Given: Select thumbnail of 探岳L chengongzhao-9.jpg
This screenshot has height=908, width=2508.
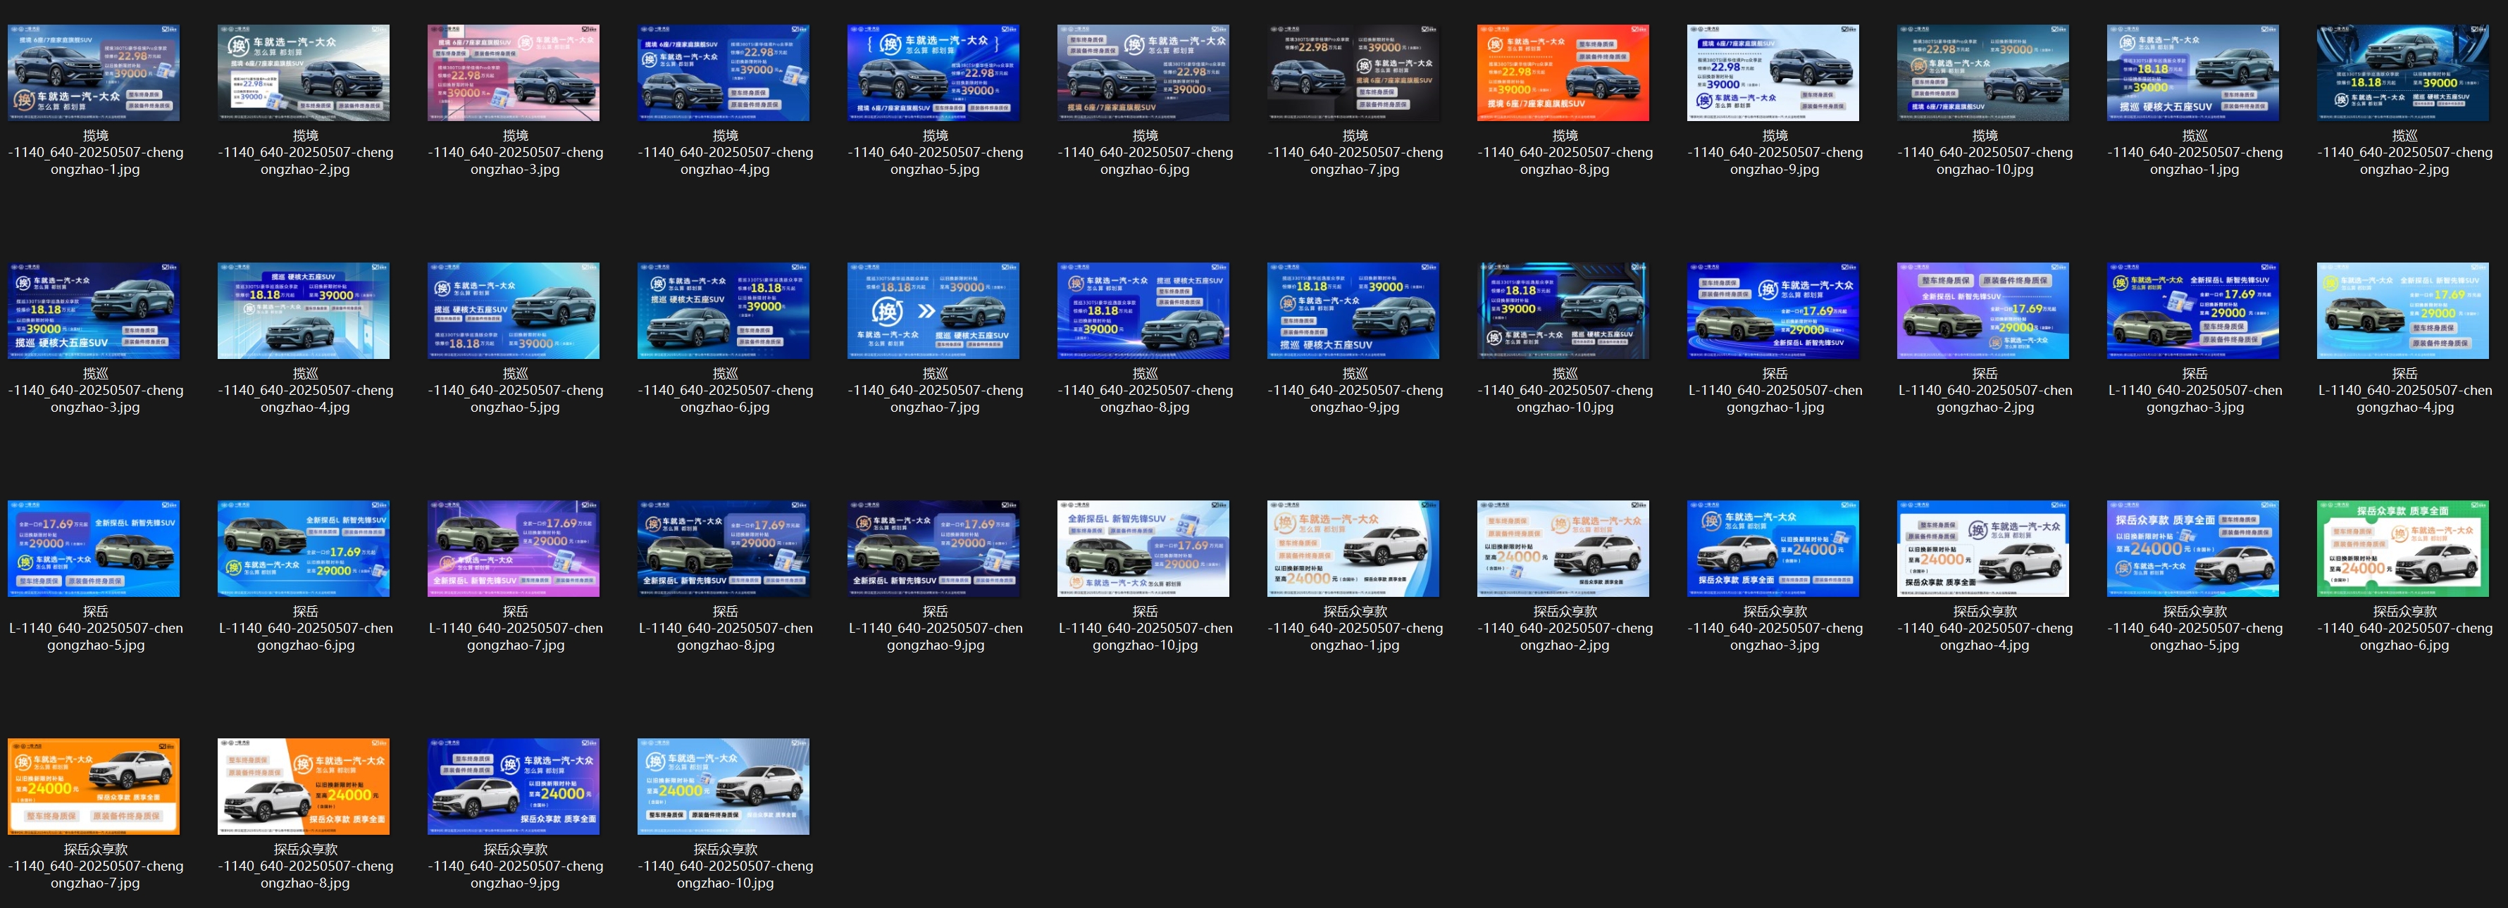Looking at the screenshot, I should (933, 549).
